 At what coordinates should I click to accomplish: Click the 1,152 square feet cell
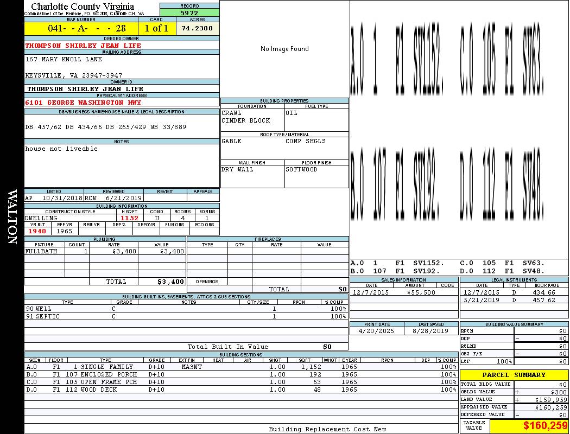[312, 367]
